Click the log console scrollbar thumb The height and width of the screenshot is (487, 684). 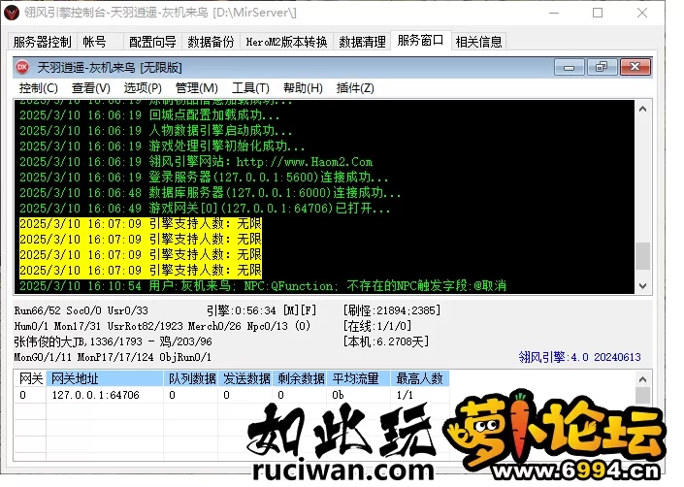[x=642, y=256]
